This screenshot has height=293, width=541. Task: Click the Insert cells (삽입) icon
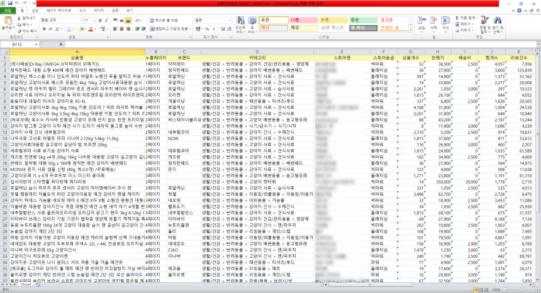point(421,21)
